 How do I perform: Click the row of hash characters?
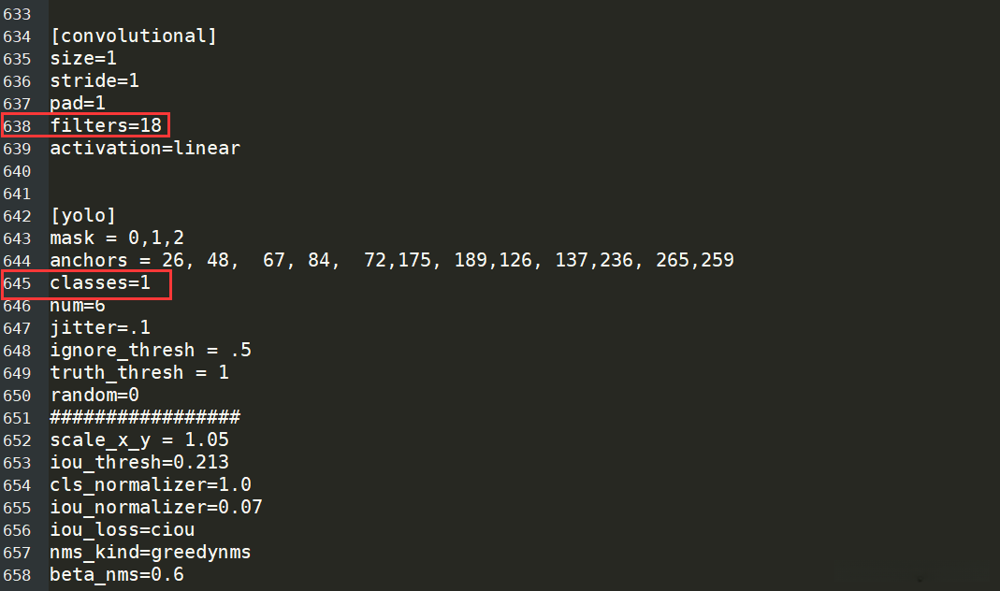[145, 417]
